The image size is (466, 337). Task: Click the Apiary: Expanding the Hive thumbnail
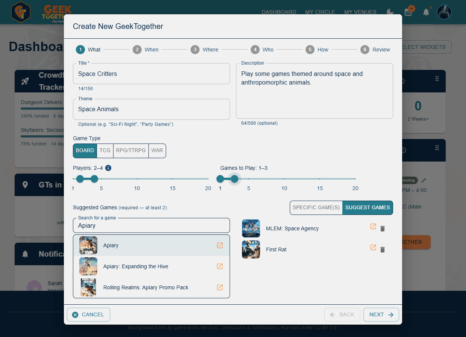click(88, 266)
